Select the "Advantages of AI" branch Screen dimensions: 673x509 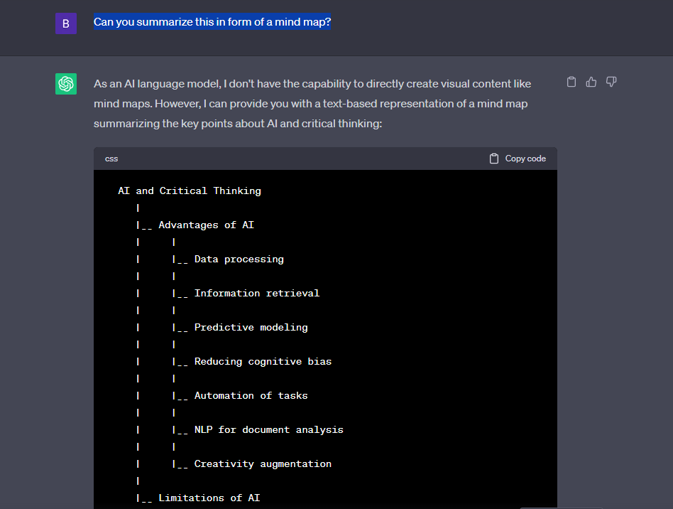coord(206,225)
